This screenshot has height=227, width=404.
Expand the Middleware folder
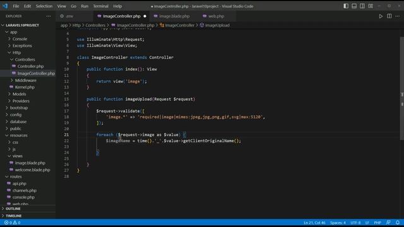[x=25, y=80]
